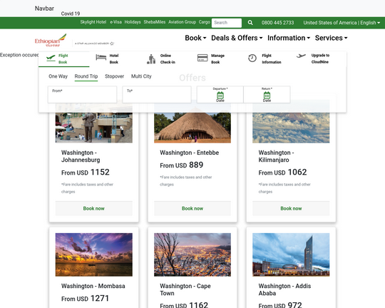Click the Washington - Mombasa title
Screen dimensions: 385x308
coord(93,286)
